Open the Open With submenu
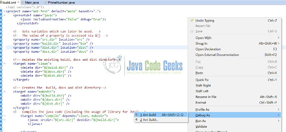Viewport: 286px width, 132px height. pos(234,38)
